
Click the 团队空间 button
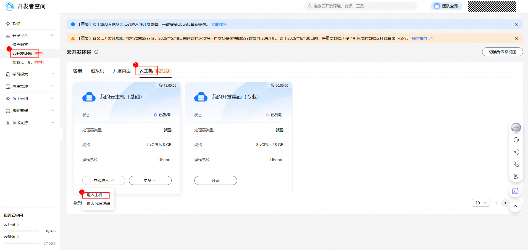[446, 6]
